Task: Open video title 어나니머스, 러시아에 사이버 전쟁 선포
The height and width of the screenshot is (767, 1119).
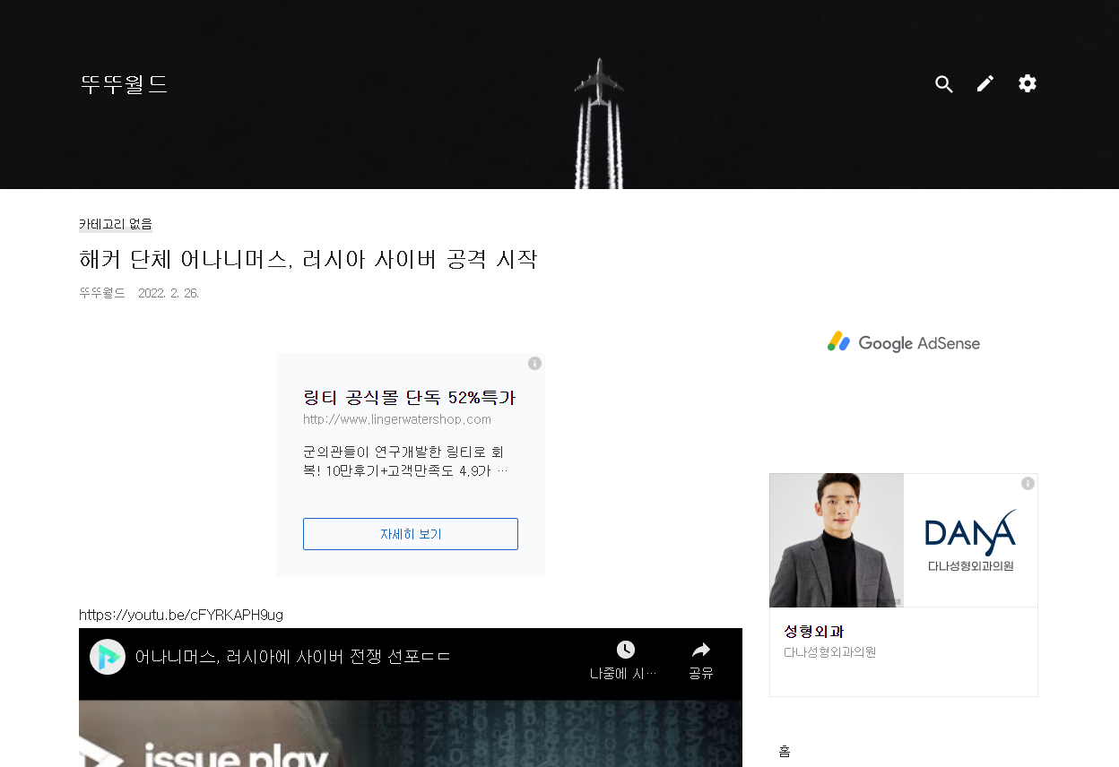Action: click(x=292, y=657)
